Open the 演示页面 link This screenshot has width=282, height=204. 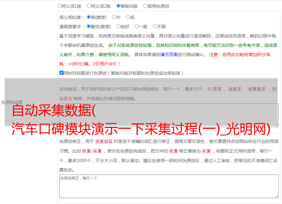169,55
